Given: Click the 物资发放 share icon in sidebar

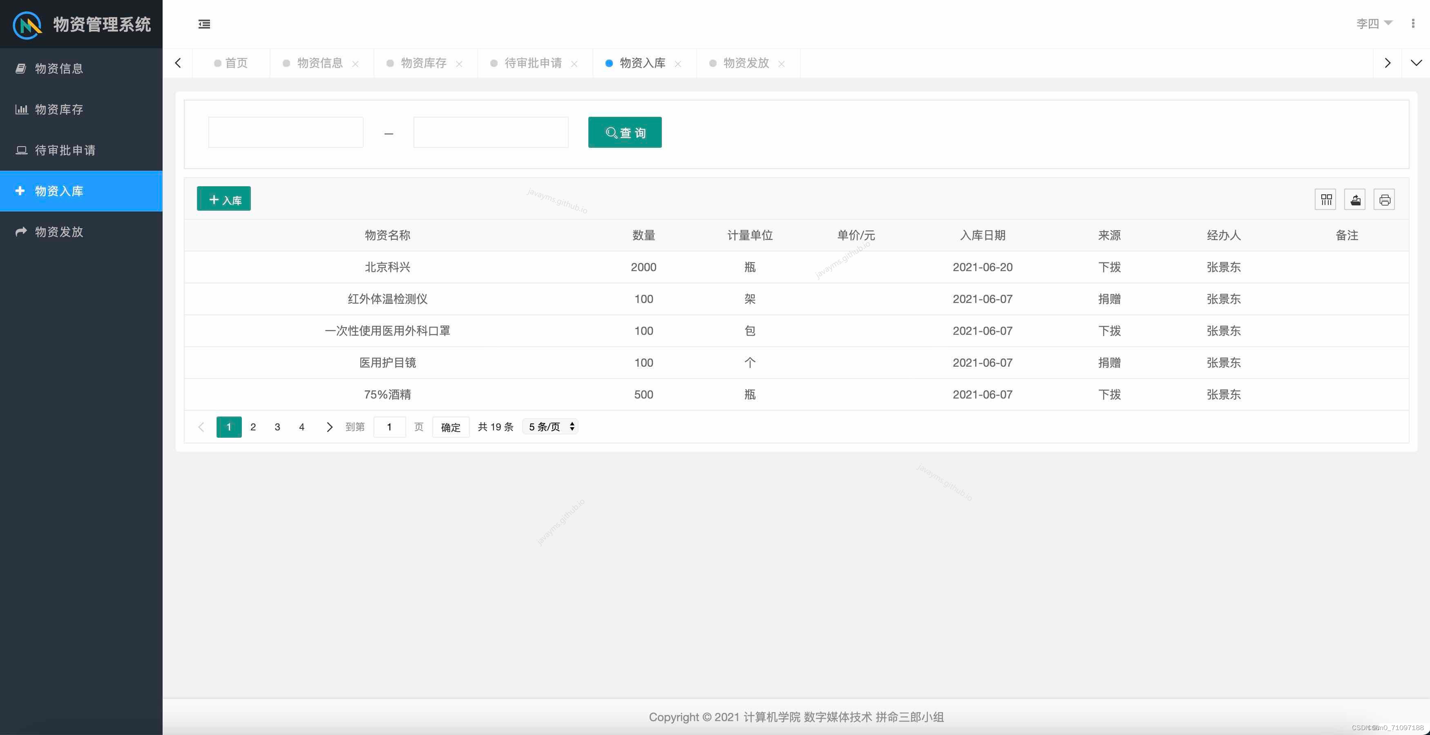Looking at the screenshot, I should (21, 231).
